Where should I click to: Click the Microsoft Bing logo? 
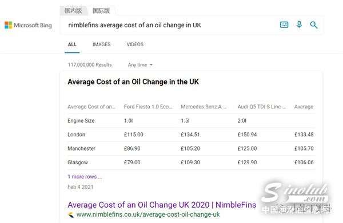point(28,25)
